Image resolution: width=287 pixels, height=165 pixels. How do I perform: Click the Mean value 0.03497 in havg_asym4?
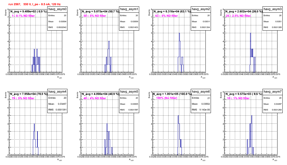(62, 104)
